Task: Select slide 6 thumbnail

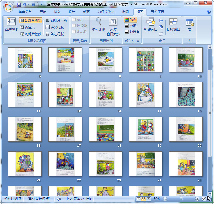Action: (25, 60)
